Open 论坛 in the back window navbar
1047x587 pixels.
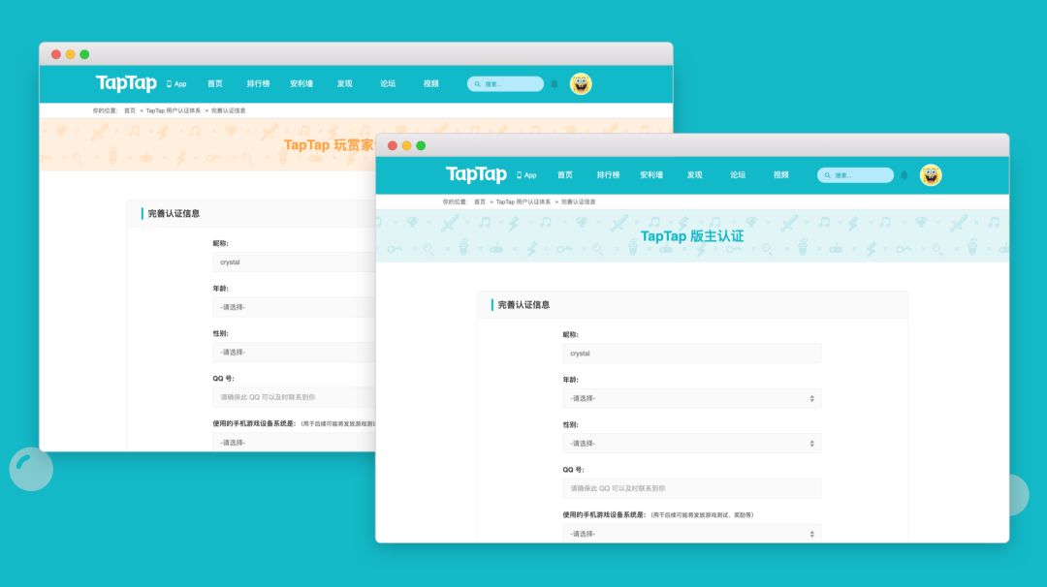pyautogui.click(x=388, y=83)
